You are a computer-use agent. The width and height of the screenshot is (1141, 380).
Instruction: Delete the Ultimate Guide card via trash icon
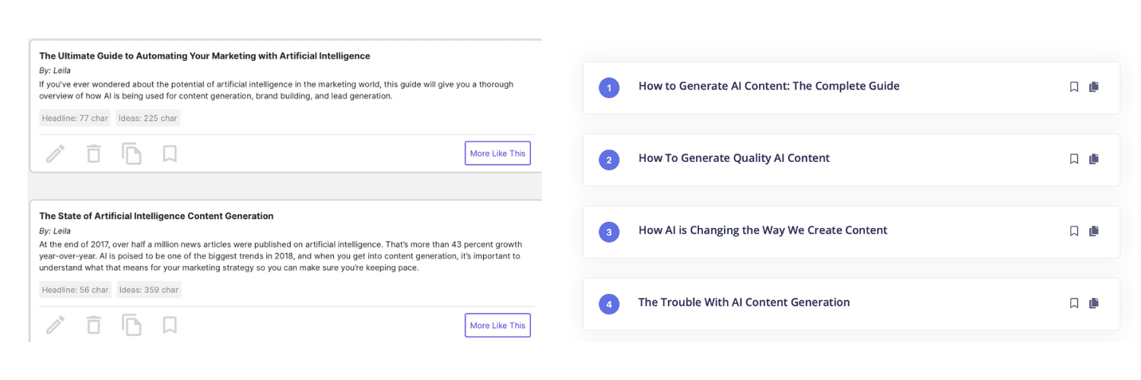coord(94,154)
